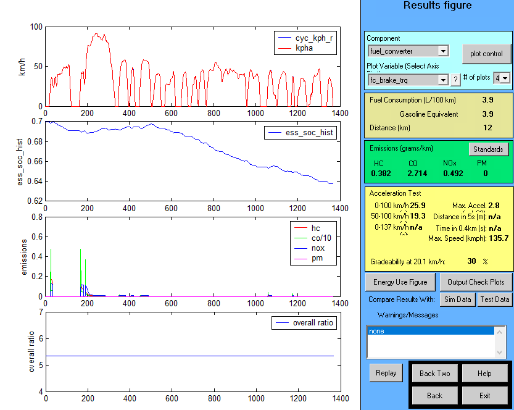Click the question mark help button
This screenshot has height=410, width=514.
[x=456, y=80]
